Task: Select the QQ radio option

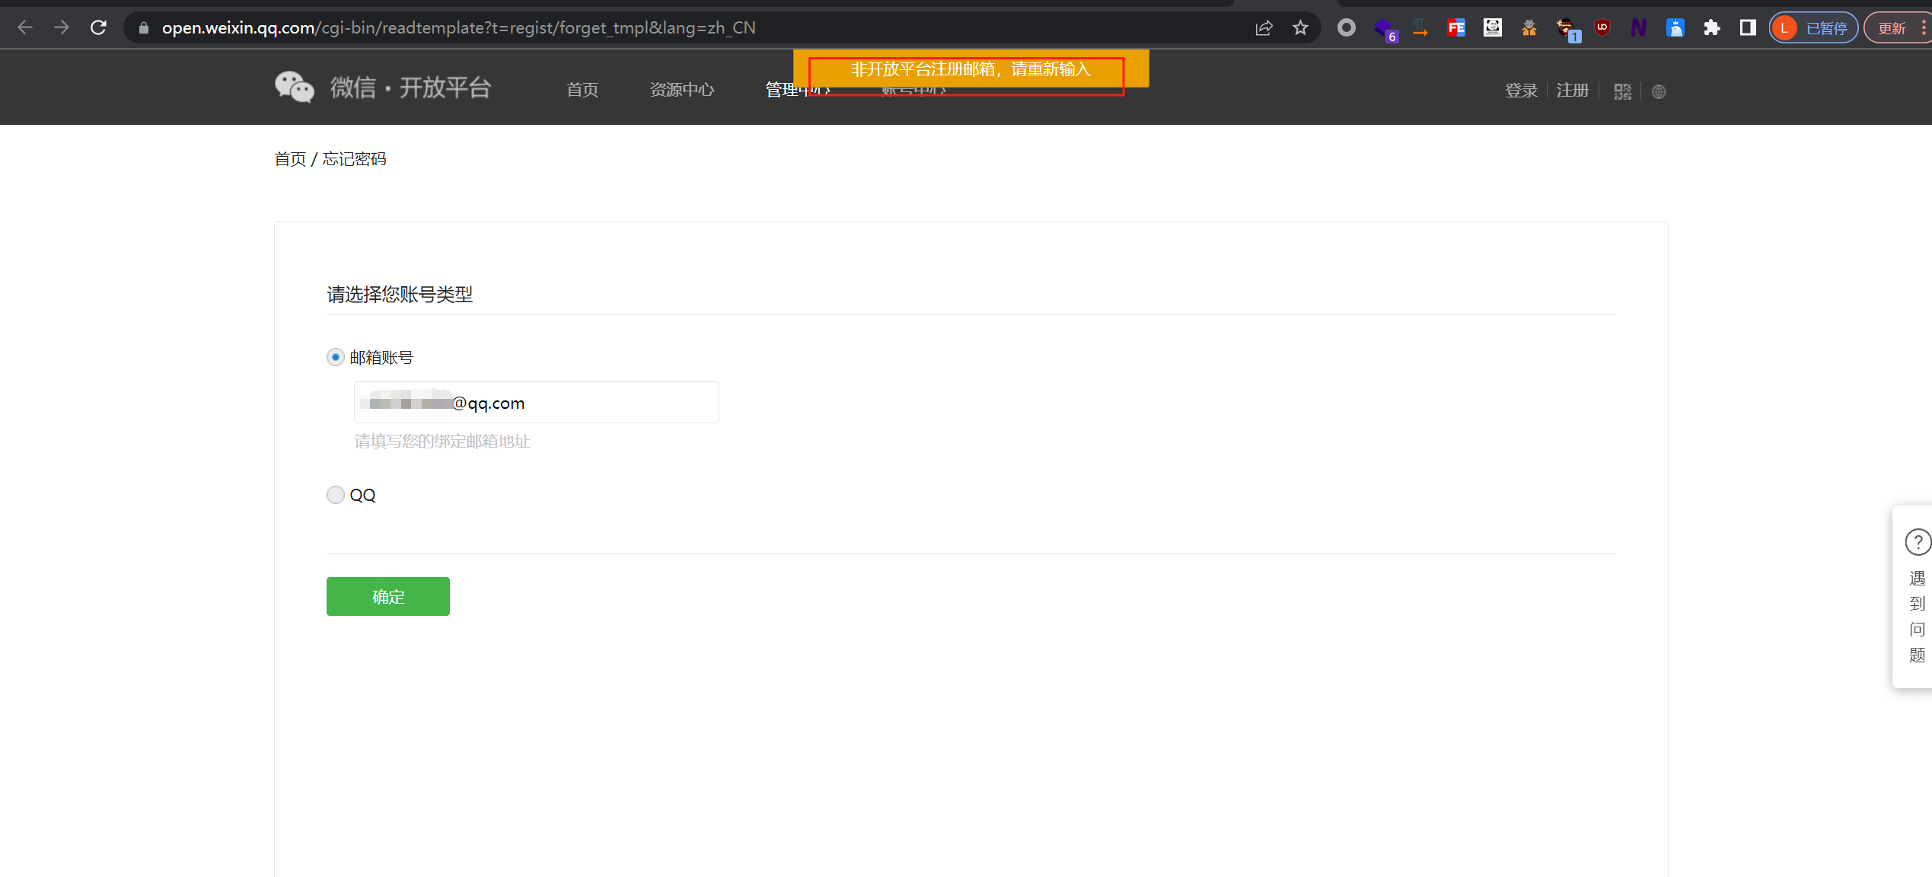Action: pos(336,495)
